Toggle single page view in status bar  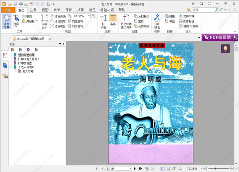pyautogui.click(x=163, y=168)
